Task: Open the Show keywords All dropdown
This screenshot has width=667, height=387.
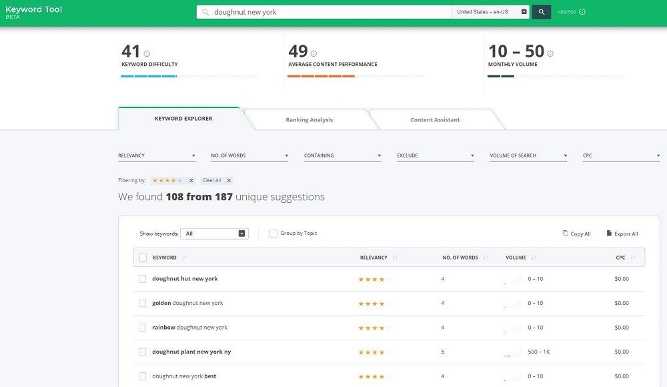Action: pos(214,234)
